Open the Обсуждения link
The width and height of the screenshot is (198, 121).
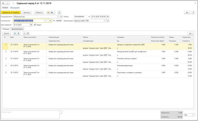[15, 8]
